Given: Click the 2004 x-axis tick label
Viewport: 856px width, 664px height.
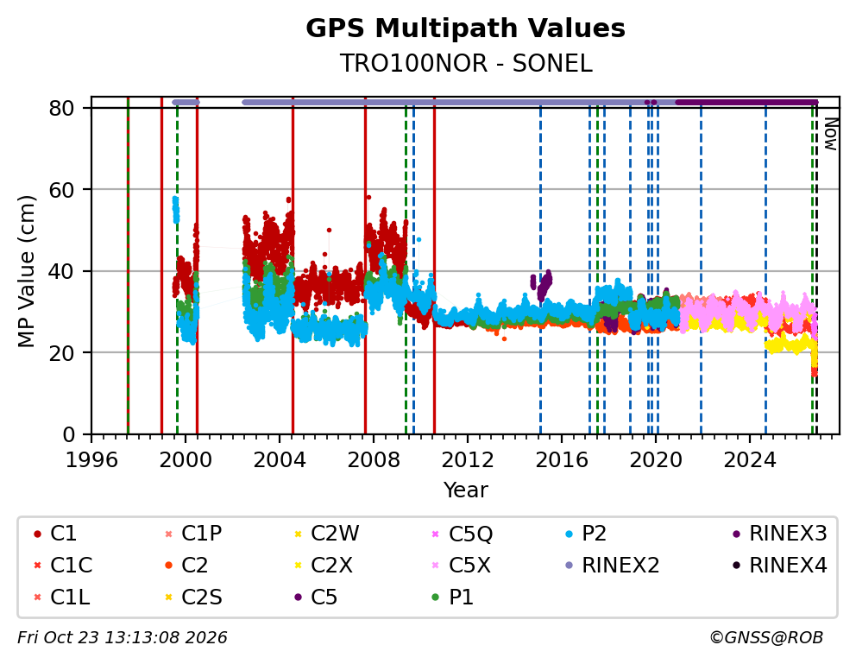Looking at the screenshot, I should click(280, 460).
